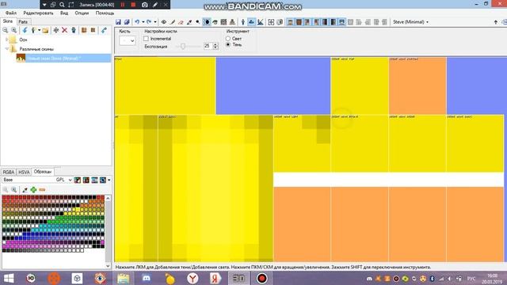Select the Stamp tool
This screenshot has width=507, height=285.
(x=232, y=22)
